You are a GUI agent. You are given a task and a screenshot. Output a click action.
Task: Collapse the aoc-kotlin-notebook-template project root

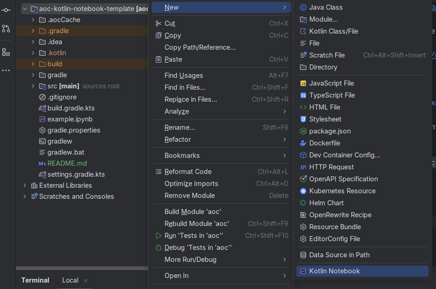tap(25, 9)
